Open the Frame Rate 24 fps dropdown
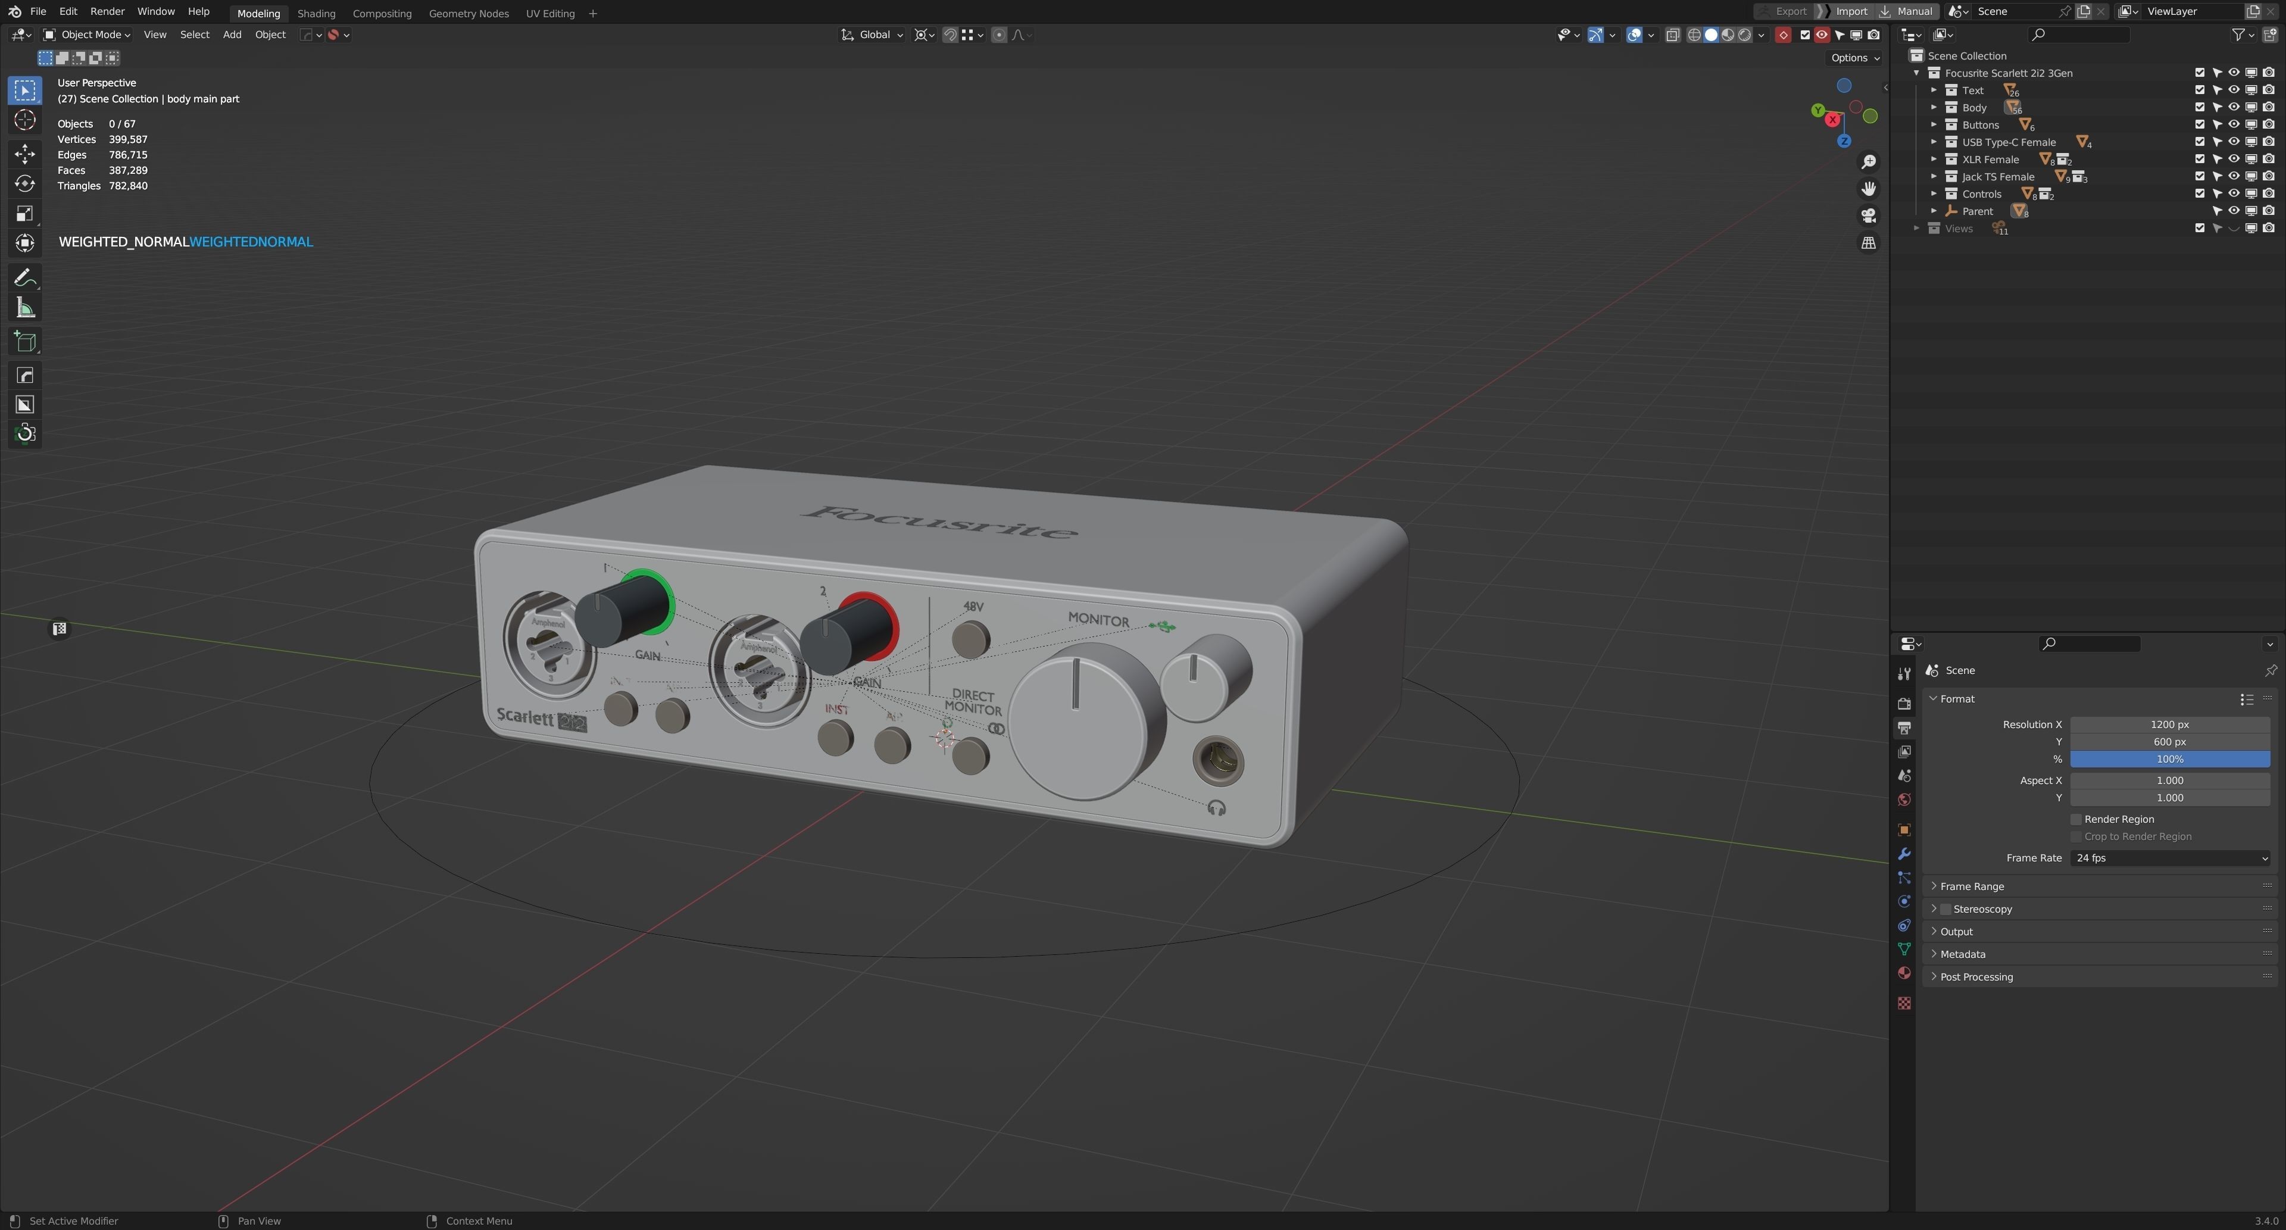 pos(2170,858)
